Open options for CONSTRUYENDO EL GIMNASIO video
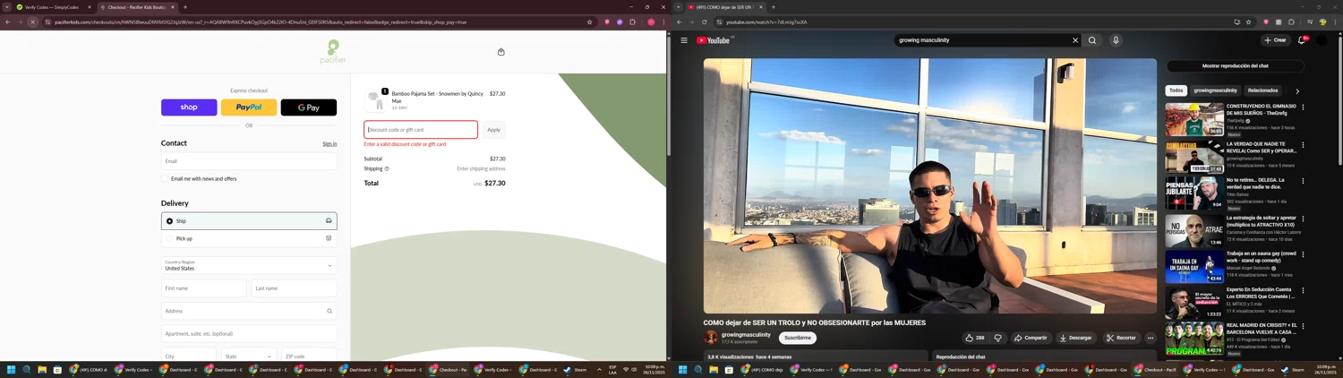The image size is (1343, 378). pyautogui.click(x=1303, y=107)
